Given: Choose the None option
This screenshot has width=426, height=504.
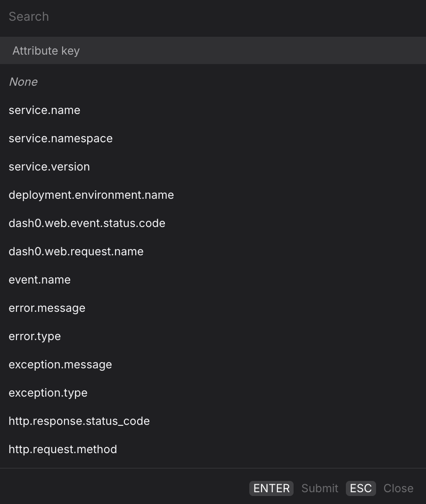Looking at the screenshot, I should click(x=23, y=81).
